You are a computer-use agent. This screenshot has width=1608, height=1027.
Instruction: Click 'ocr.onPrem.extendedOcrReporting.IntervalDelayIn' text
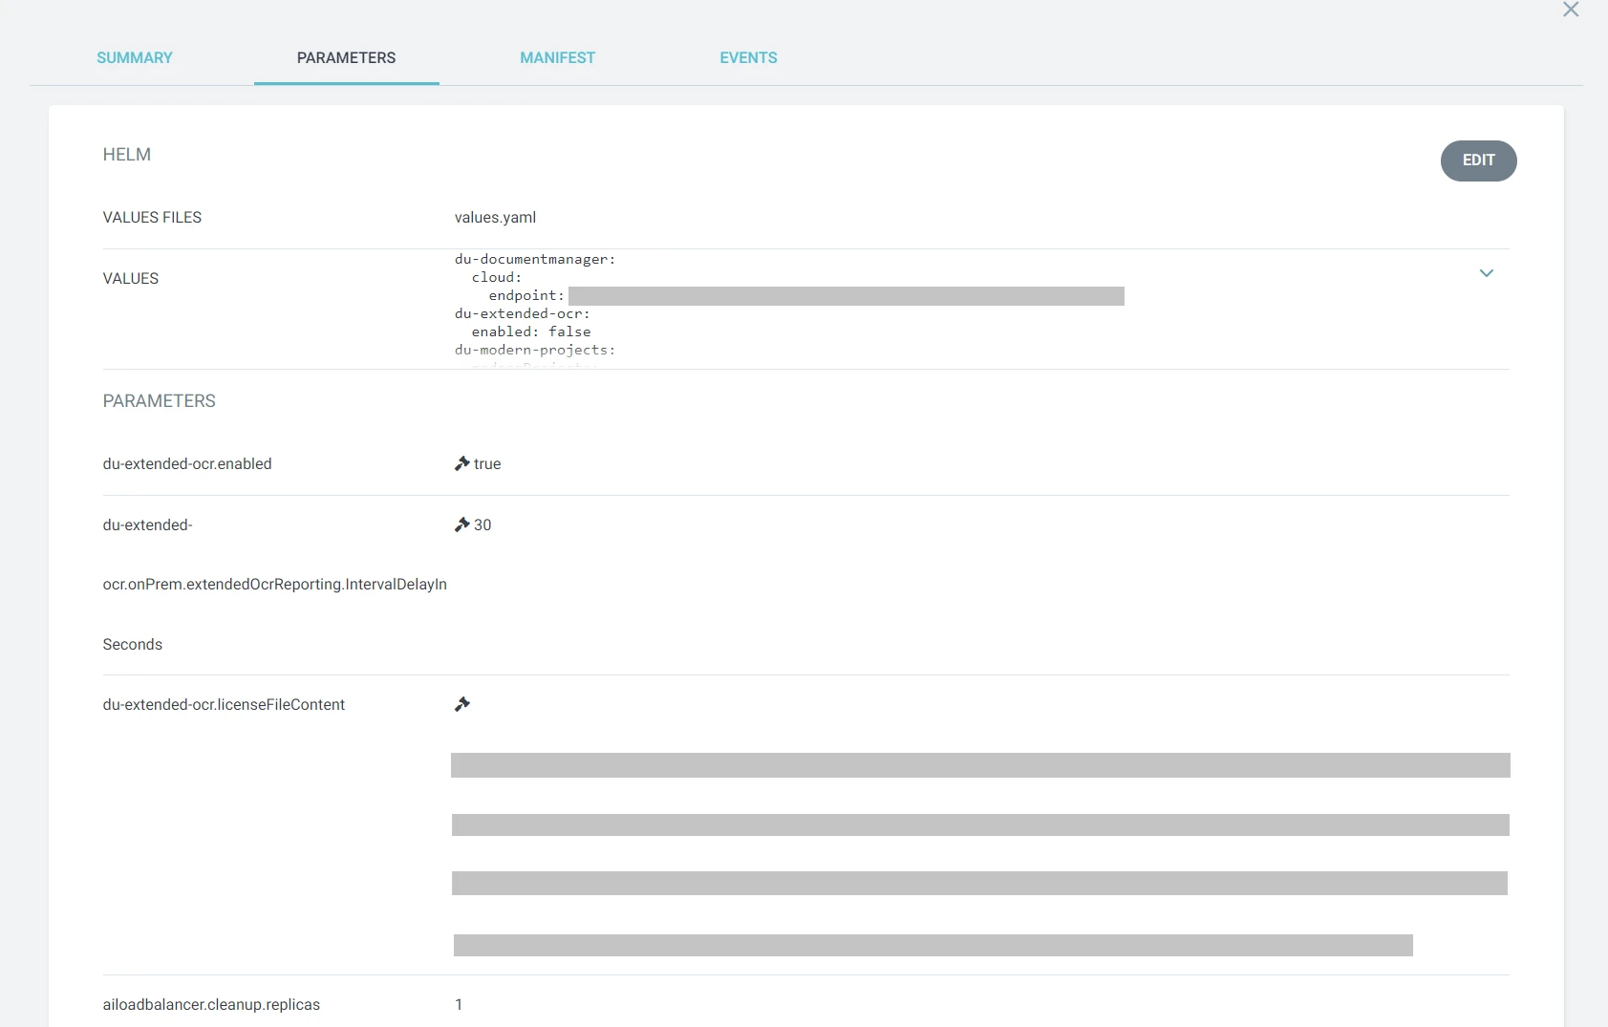tap(275, 584)
